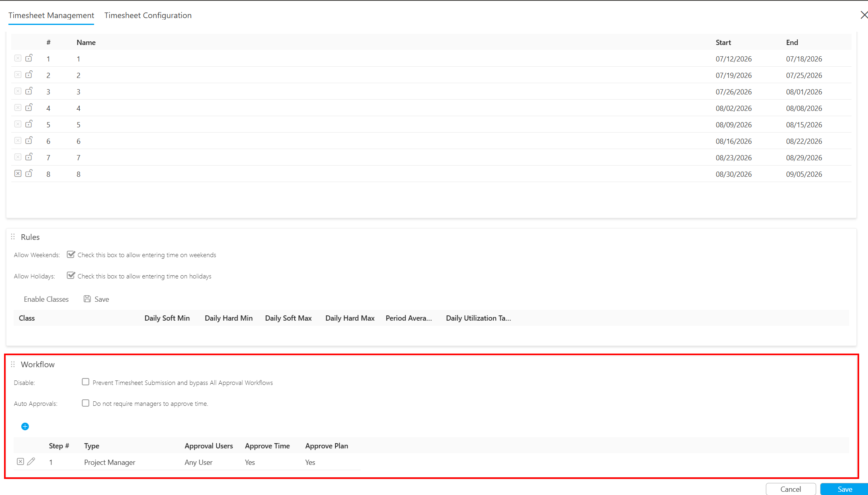This screenshot has height=495, width=868.
Task: Click the Class column header
Action: 27,318
